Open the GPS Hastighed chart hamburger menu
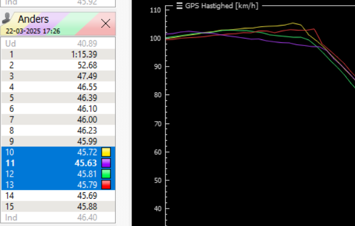The image size is (355, 226). (x=180, y=6)
